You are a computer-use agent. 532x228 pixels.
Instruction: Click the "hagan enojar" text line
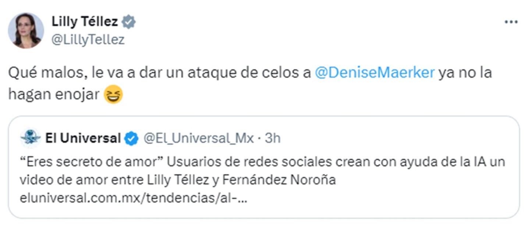[x=54, y=95]
